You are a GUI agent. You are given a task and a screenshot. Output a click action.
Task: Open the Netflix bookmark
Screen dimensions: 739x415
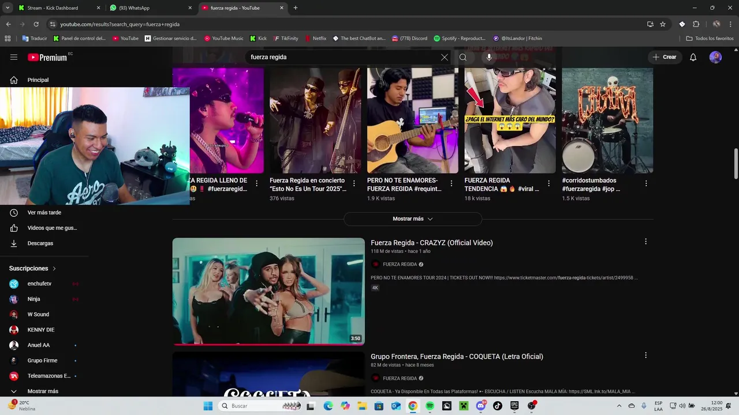coord(315,39)
